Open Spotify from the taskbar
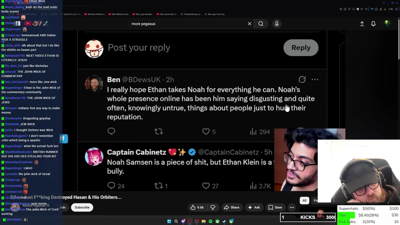Screen dimensions: 400x225 [x=210, y=221]
